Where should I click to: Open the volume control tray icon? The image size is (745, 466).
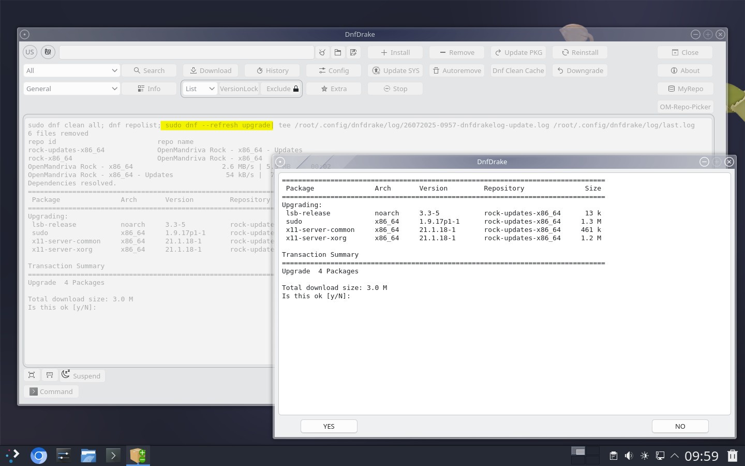[629, 456]
